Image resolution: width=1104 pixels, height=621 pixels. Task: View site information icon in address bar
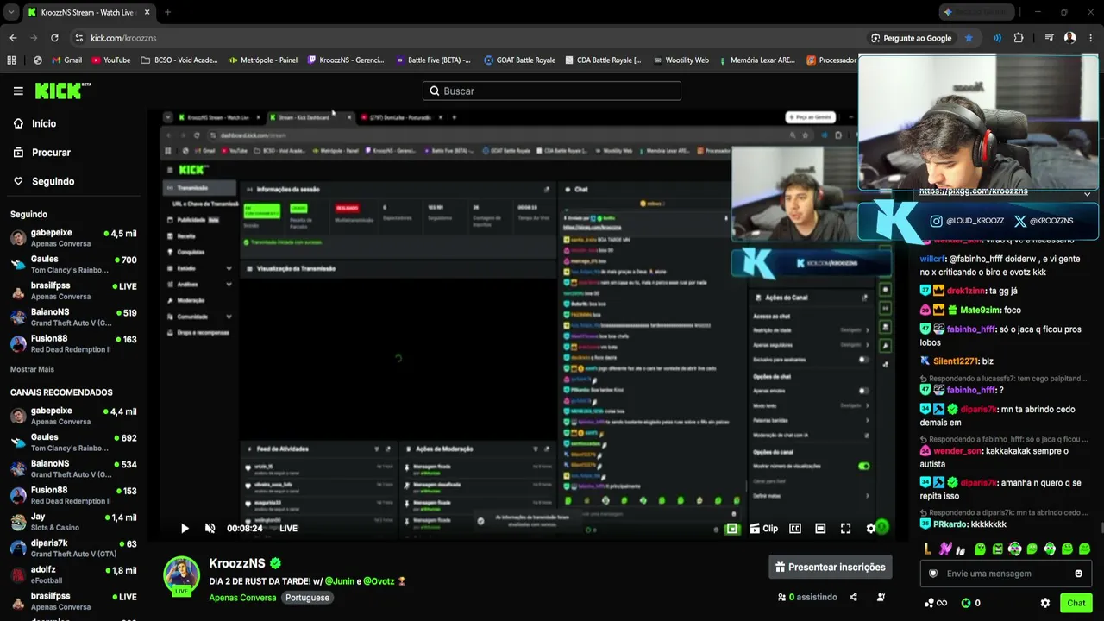click(x=79, y=38)
